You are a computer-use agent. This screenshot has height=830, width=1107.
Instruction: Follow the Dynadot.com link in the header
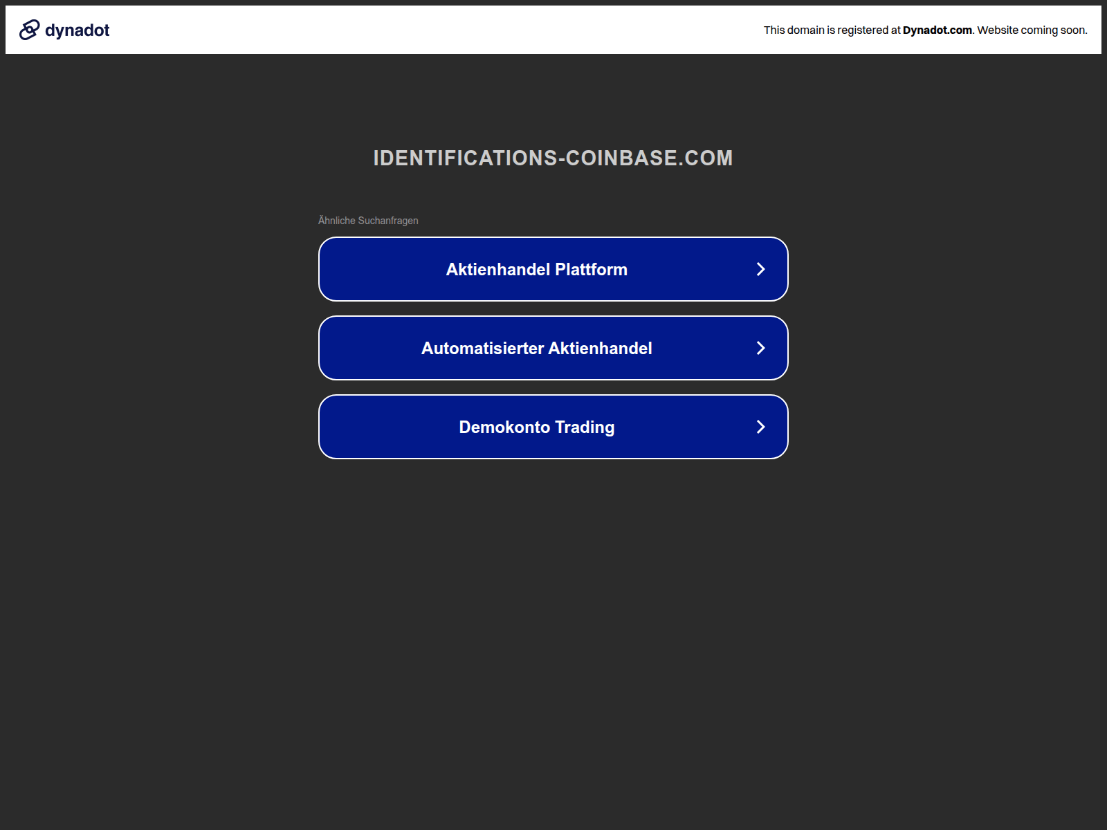[x=937, y=30]
